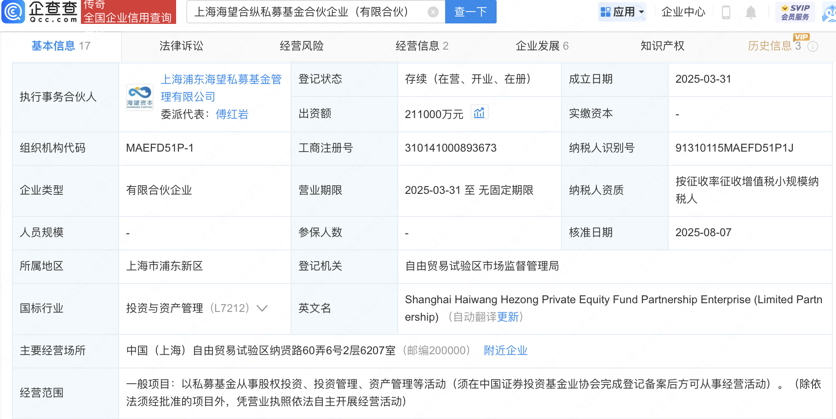Expand the 应用 dropdown menu
This screenshot has width=836, height=419.
click(641, 12)
